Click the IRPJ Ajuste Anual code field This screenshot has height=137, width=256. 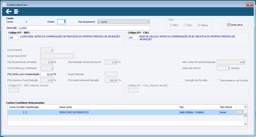point(13,90)
